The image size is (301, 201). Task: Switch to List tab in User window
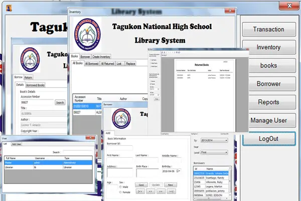[x=5, y=144]
